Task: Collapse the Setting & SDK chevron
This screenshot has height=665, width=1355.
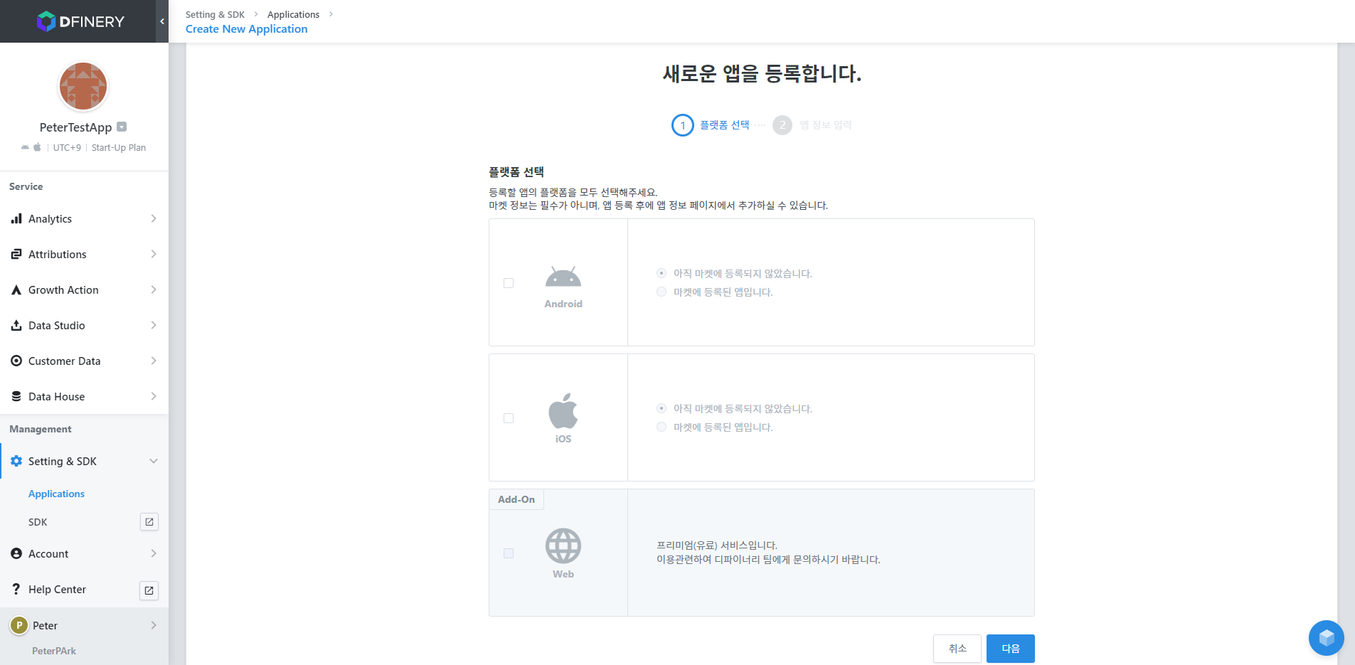Action: (154, 461)
